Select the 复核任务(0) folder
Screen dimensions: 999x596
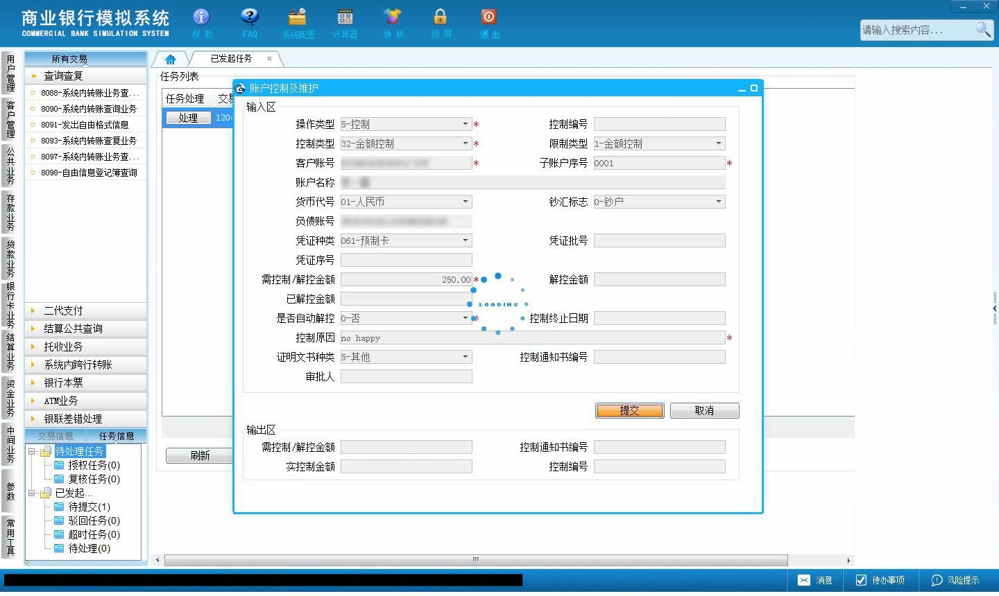click(94, 479)
